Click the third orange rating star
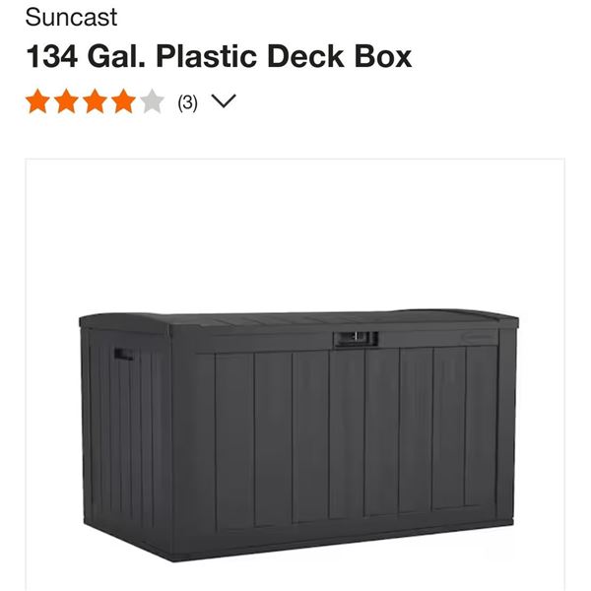Image resolution: width=591 pixels, height=591 pixels. click(95, 101)
